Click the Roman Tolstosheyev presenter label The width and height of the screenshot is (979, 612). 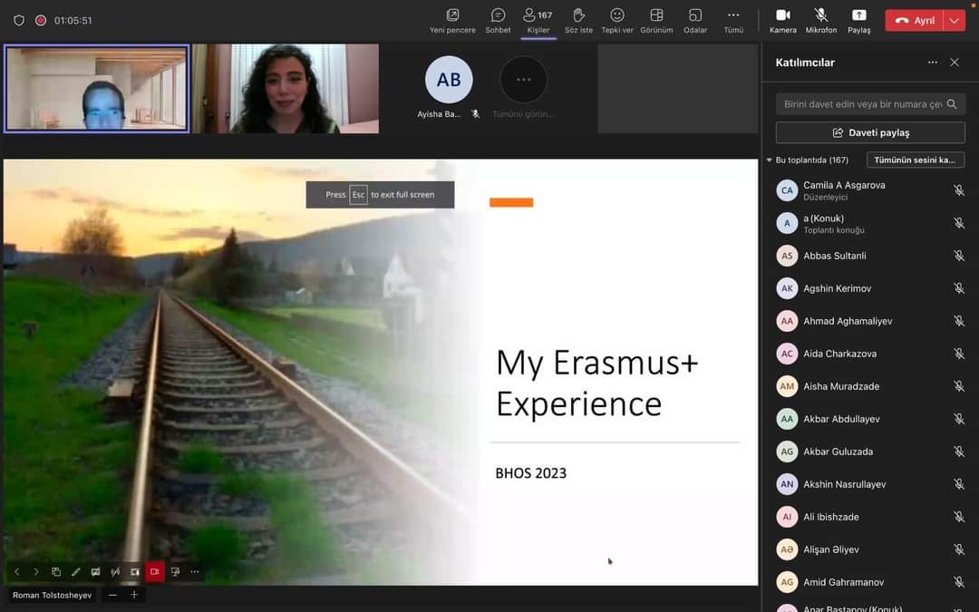pos(52,595)
